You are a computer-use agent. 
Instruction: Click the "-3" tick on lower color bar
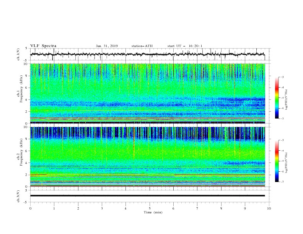click(282, 140)
